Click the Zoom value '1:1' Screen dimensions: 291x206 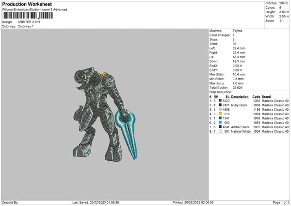point(281,21)
